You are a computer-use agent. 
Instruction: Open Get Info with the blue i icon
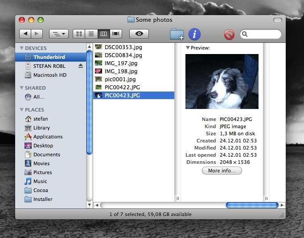[x=194, y=34]
